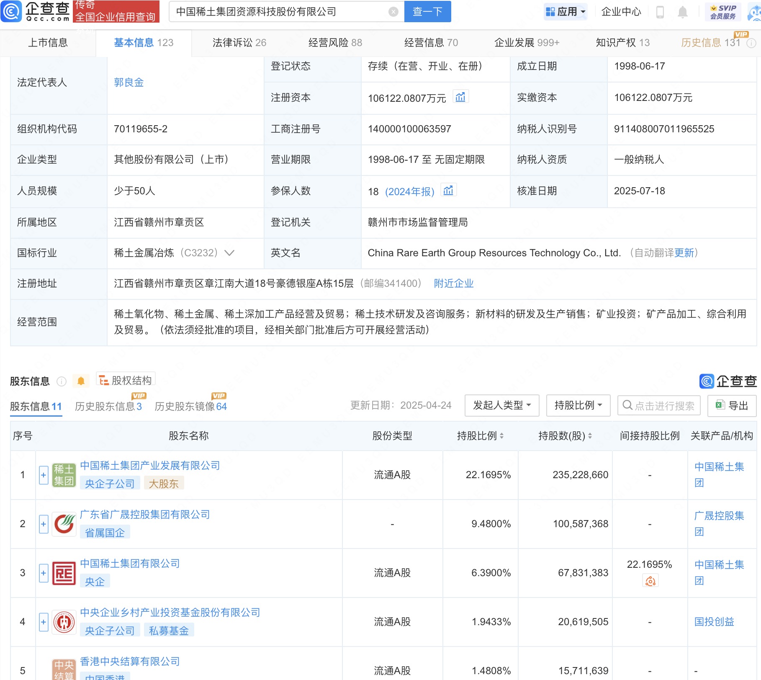The height and width of the screenshot is (680, 761).
Task: Open 中国稀土集团产业发展有限公司 shareholder link
Action: (150, 466)
